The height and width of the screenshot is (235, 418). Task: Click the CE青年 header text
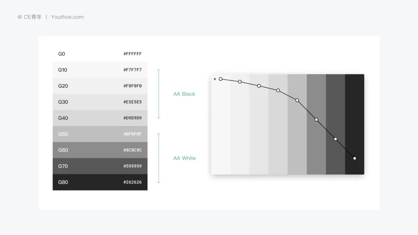pyautogui.click(x=33, y=17)
